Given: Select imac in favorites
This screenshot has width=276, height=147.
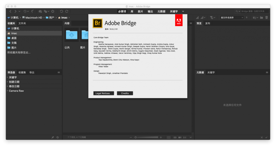Looking at the screenshot, I should (x=34, y=33).
